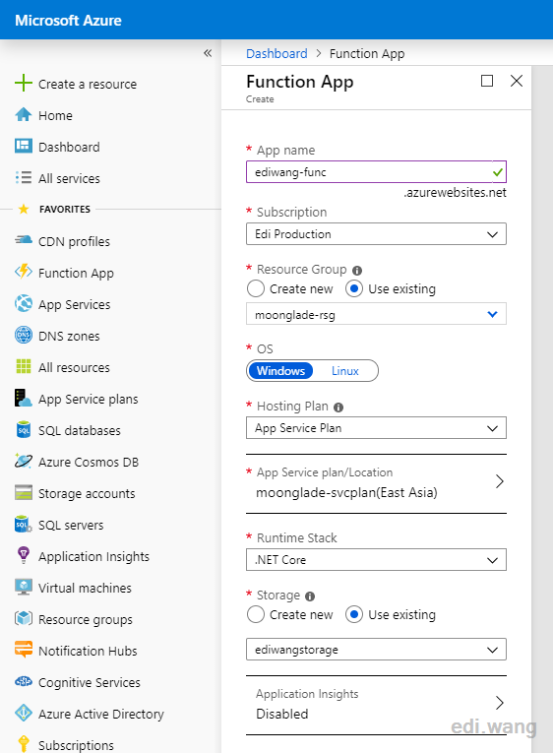Click the Application Insights lightbulb icon

tap(23, 555)
